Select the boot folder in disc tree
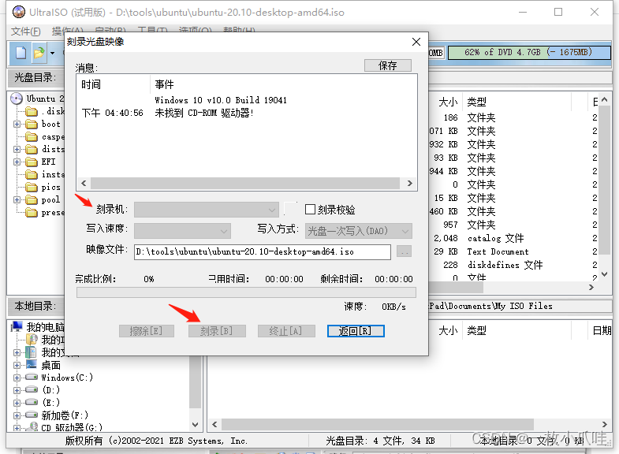 point(51,125)
